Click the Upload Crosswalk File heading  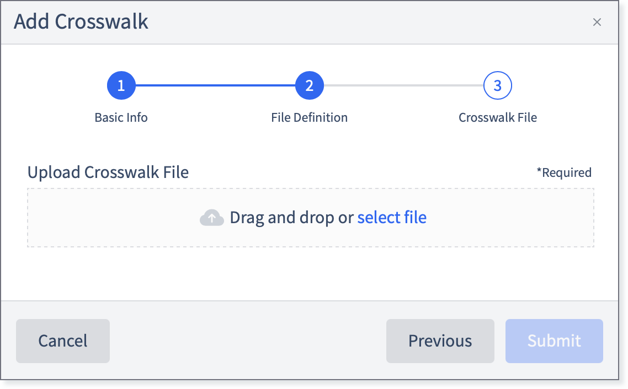tap(108, 172)
